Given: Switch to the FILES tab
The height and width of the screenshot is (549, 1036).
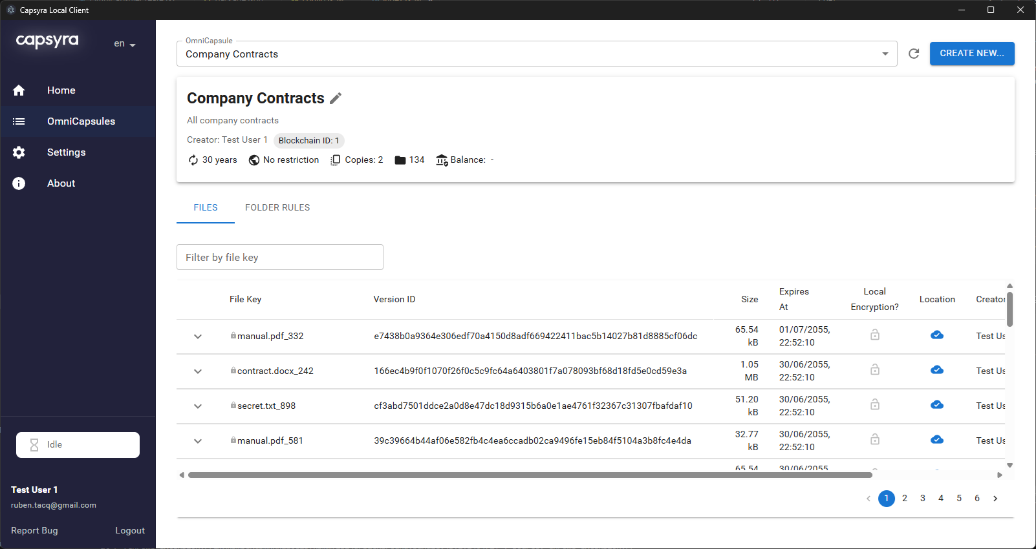Looking at the screenshot, I should (206, 207).
